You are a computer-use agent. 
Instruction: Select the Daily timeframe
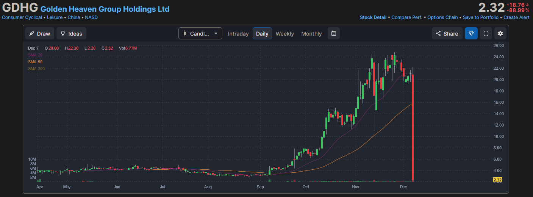[x=262, y=34]
